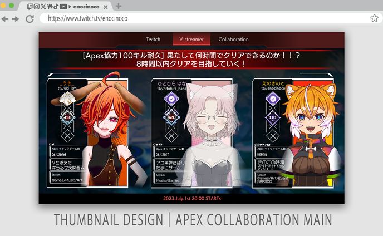The image size is (383, 236).
Task: Click the 420 level badge
Action: click(171, 117)
